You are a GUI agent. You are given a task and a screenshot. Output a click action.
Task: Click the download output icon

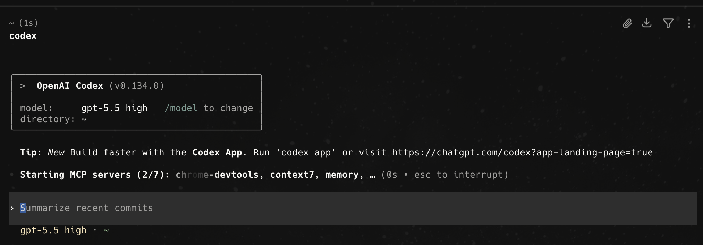click(647, 23)
